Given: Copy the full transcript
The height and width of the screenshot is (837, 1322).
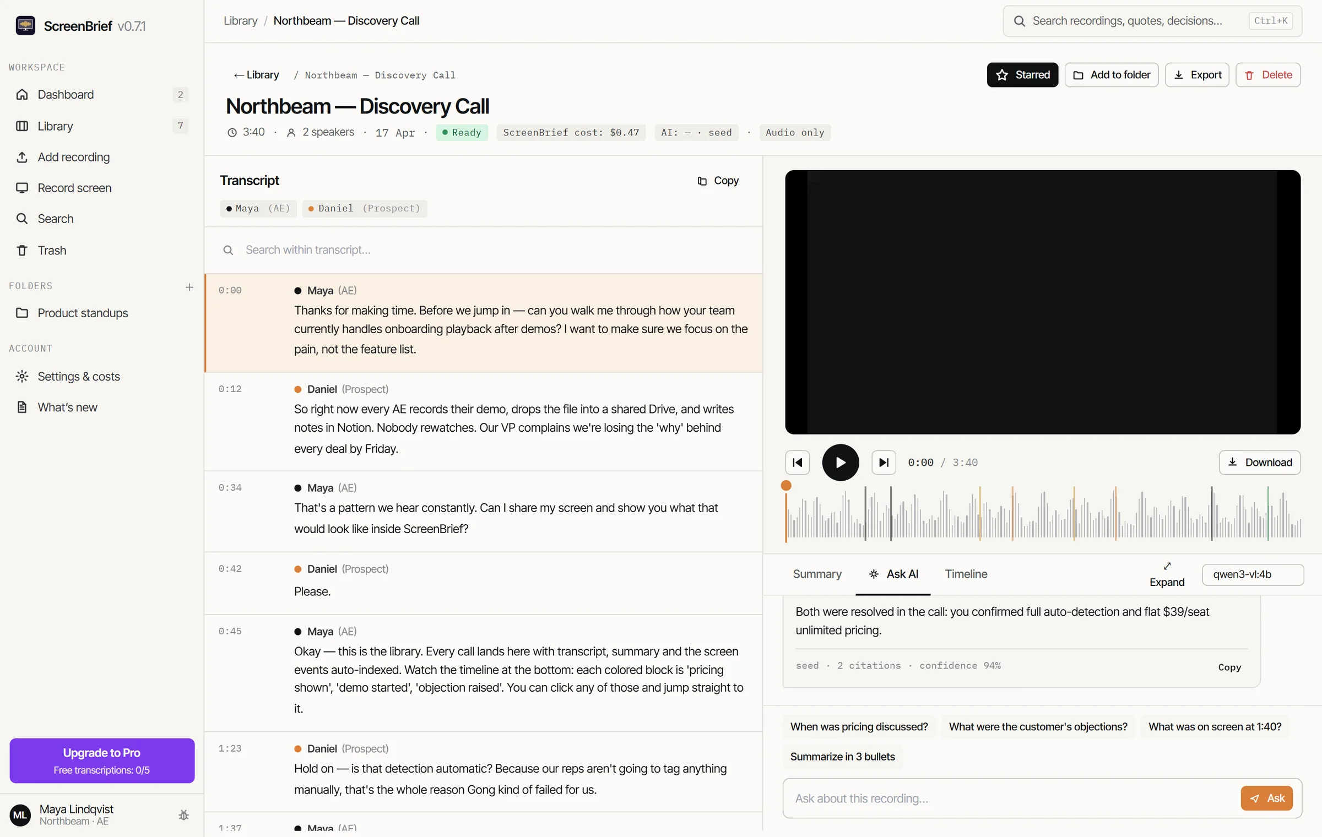Looking at the screenshot, I should [x=718, y=181].
